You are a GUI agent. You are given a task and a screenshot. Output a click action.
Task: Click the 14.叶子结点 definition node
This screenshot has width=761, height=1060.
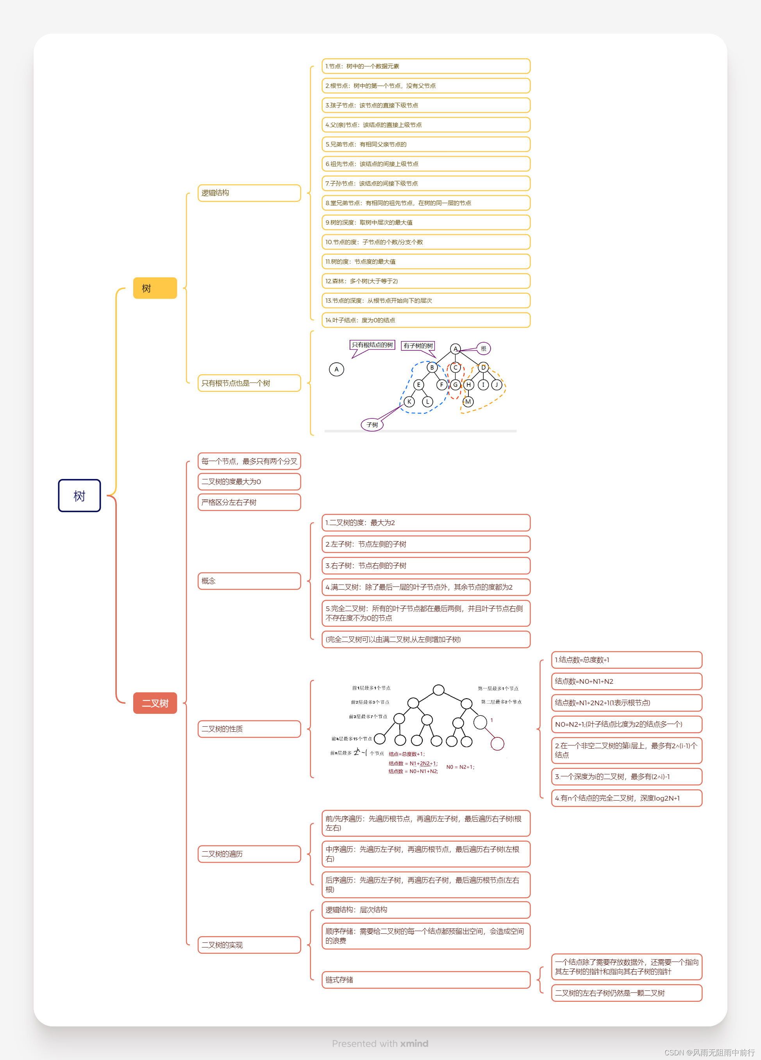[x=425, y=320]
